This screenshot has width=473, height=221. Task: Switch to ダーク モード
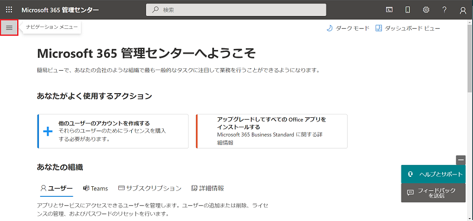(348, 28)
